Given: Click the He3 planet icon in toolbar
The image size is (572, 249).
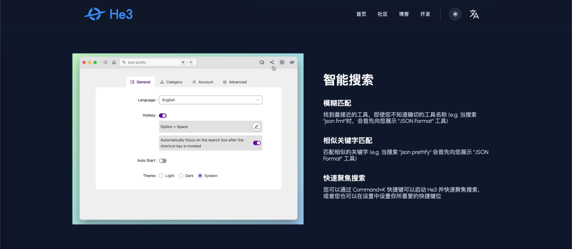Looking at the screenshot, I should 292,63.
